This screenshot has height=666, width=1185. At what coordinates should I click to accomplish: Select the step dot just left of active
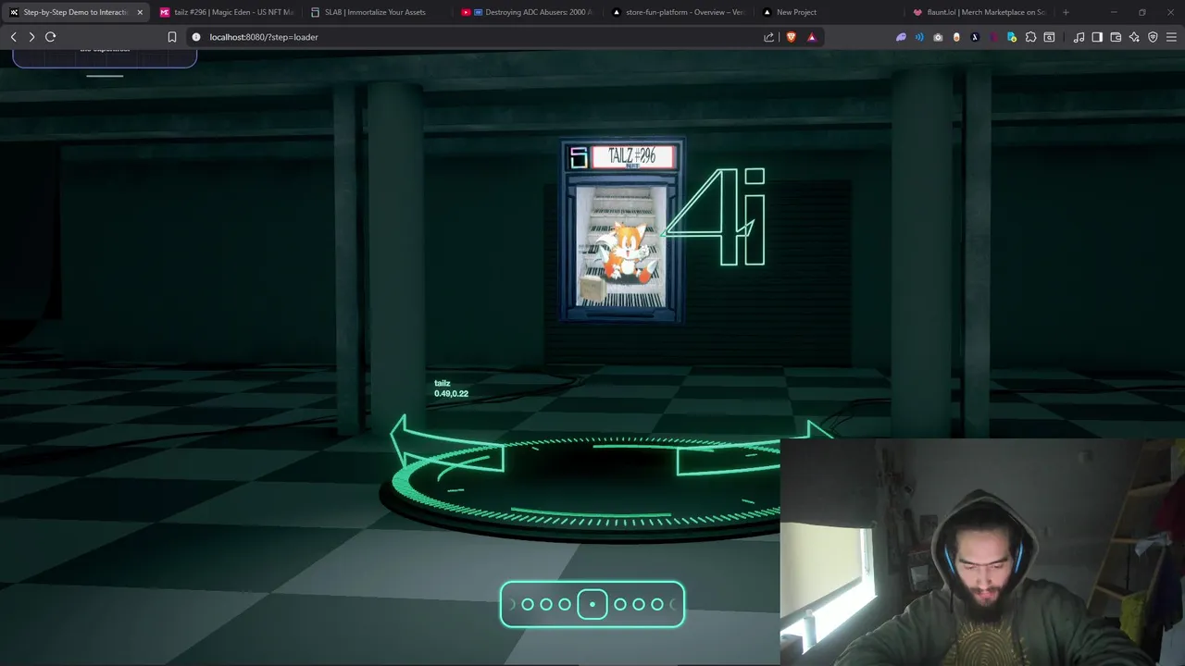565,604
